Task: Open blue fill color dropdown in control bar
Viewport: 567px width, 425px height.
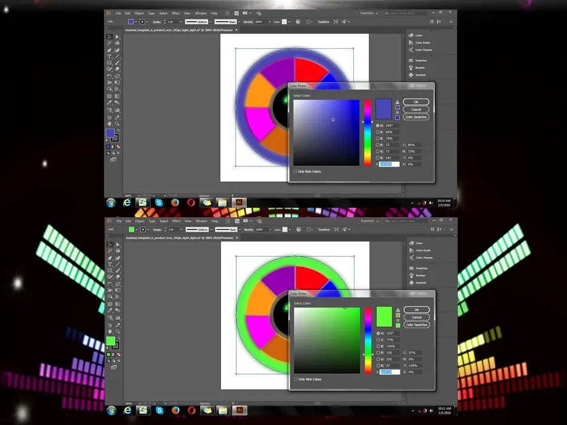Action: [136, 22]
